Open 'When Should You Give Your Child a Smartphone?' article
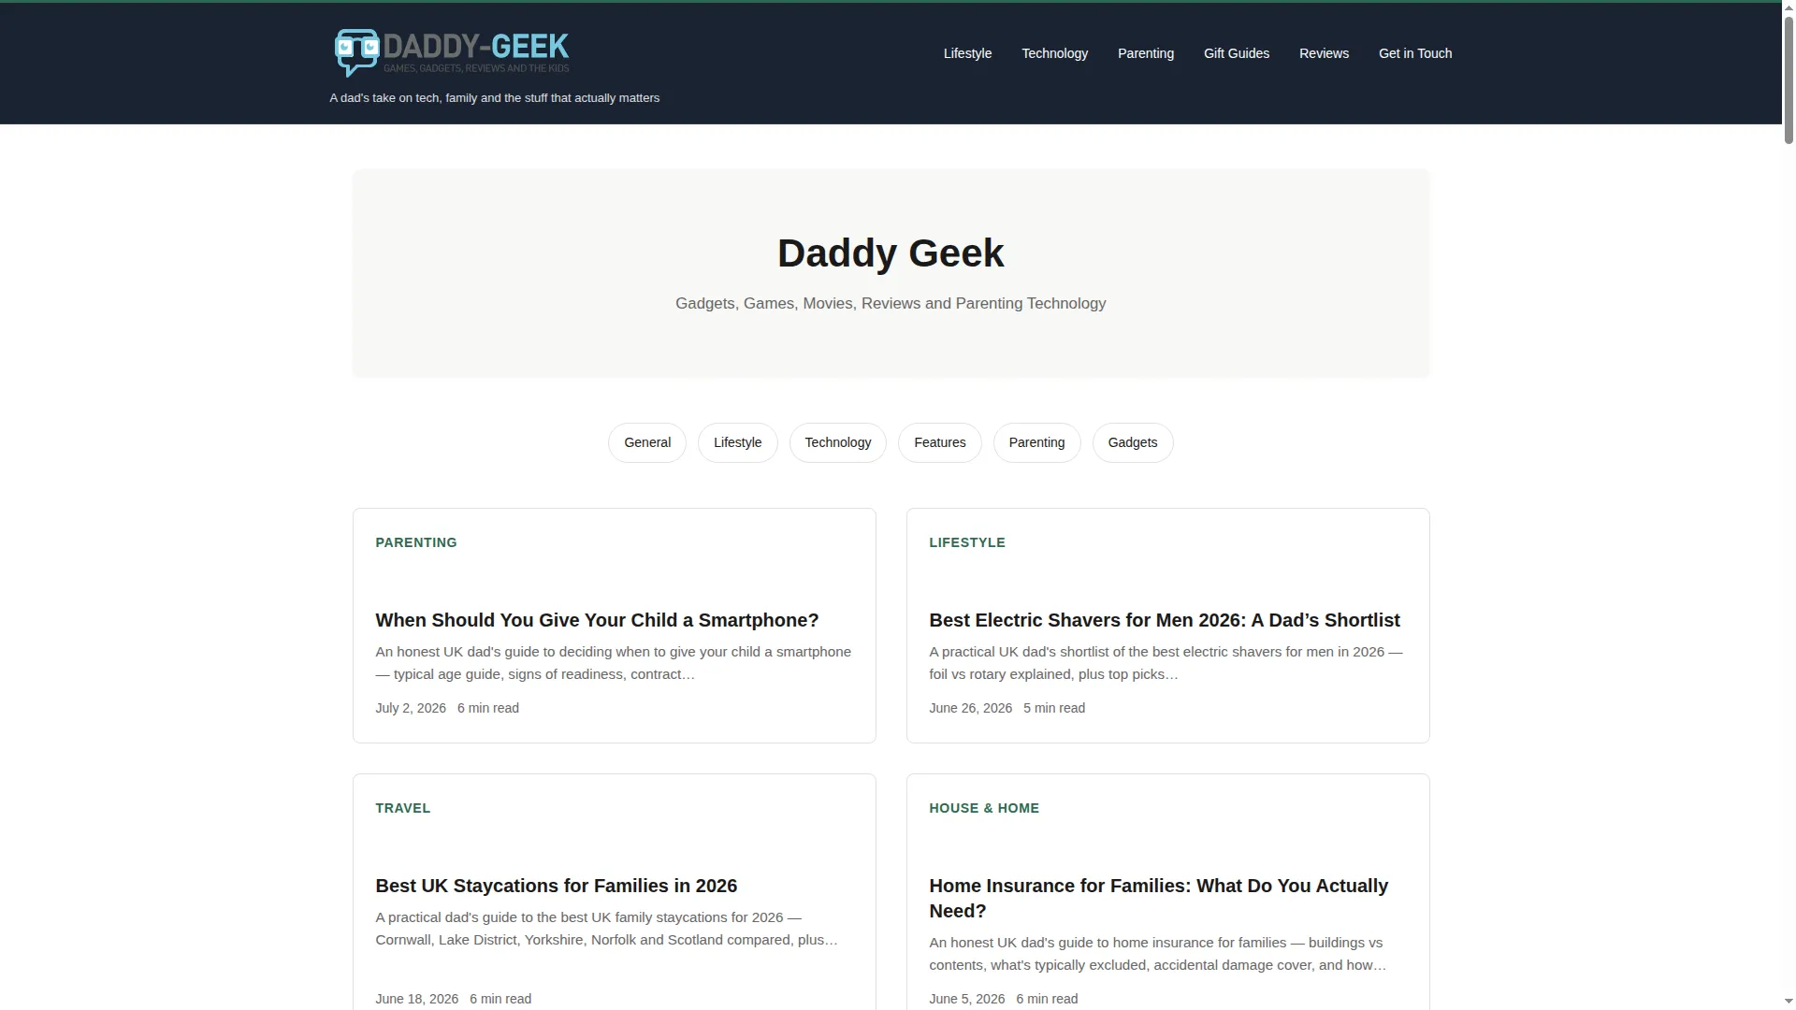 click(x=597, y=620)
